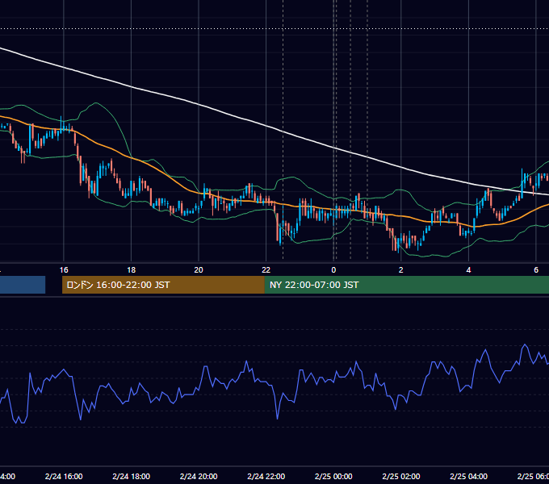
Task: Click the 2/25 04:00 date label
Action: point(468,477)
